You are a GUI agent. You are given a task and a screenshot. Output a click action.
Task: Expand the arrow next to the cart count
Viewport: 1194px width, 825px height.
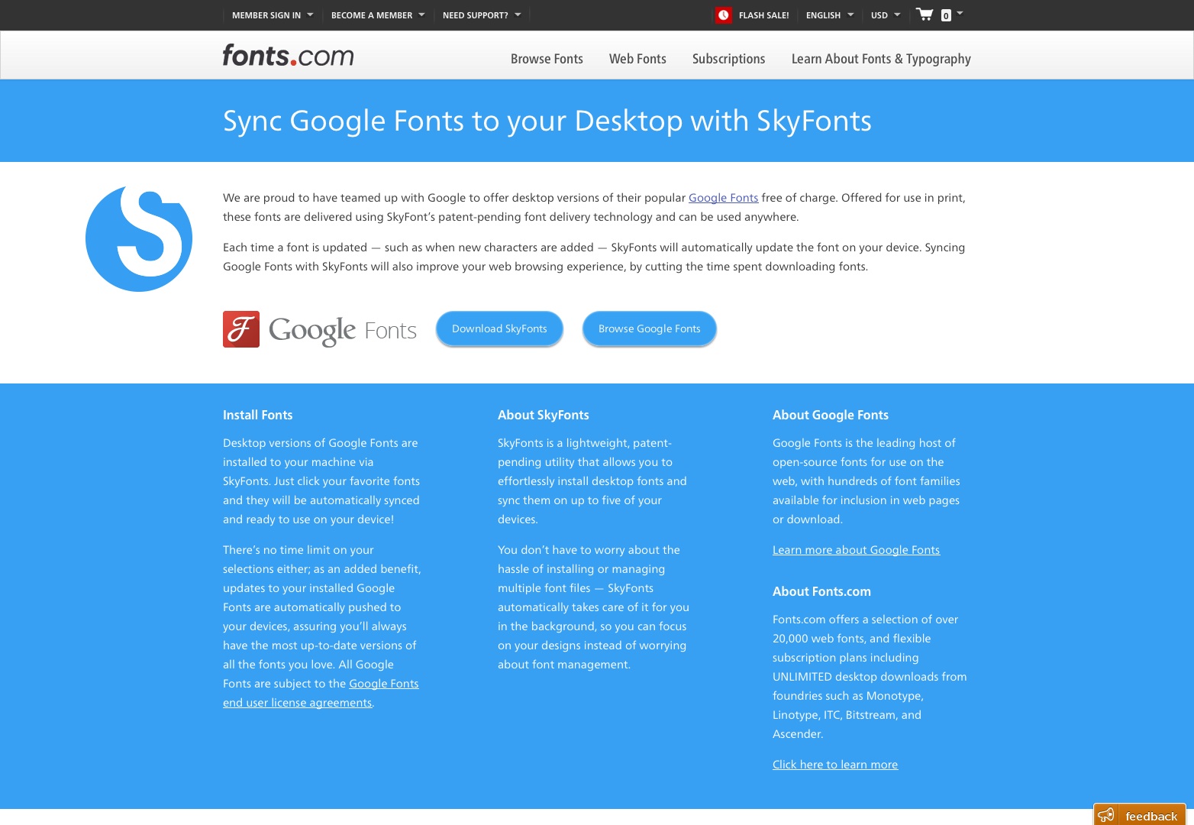(960, 13)
